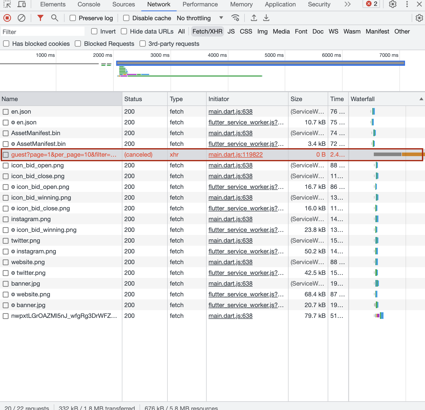Viewport: 425px width, 410px height.
Task: Open initiator main.dart.js:119822 for canceled request
Action: 235,155
